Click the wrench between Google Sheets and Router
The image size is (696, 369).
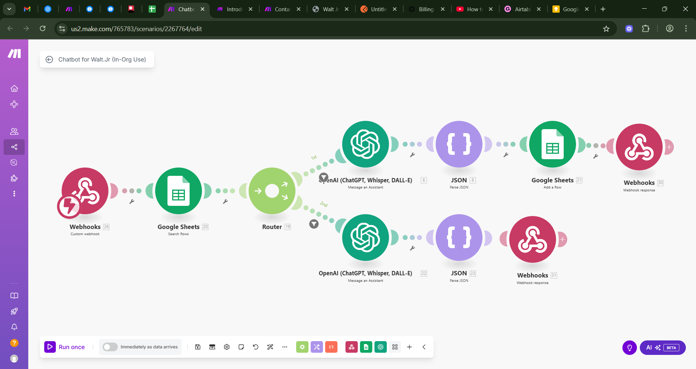point(225,202)
